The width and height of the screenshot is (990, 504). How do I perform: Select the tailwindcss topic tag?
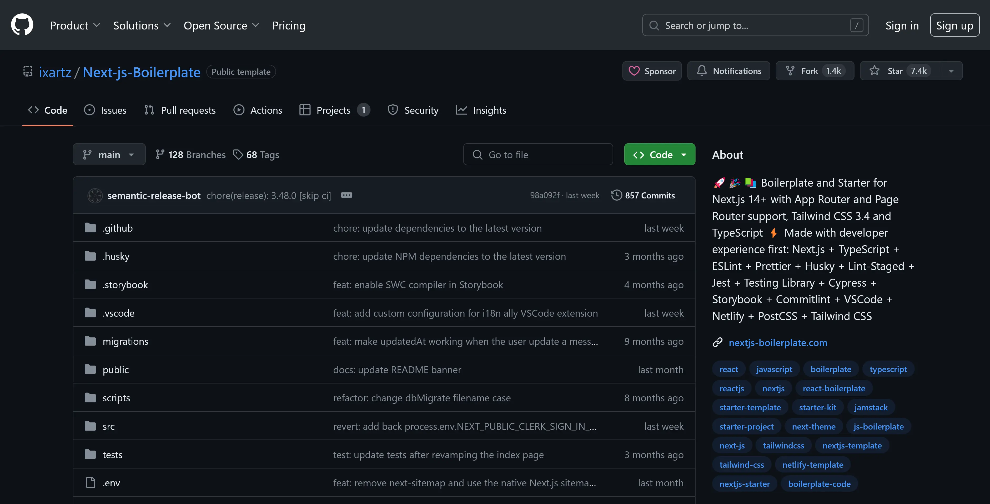point(783,446)
